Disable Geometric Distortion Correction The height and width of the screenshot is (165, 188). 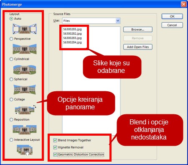tap(55, 155)
